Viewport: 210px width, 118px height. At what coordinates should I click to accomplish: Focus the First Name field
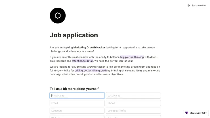pyautogui.click(x=77, y=96)
